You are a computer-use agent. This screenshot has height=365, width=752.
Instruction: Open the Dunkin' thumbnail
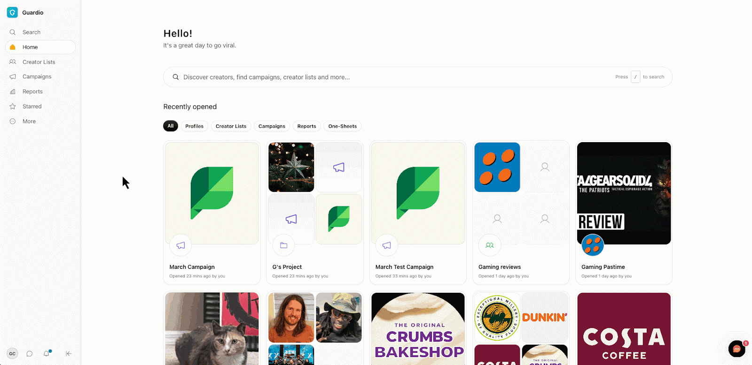pos(545,318)
